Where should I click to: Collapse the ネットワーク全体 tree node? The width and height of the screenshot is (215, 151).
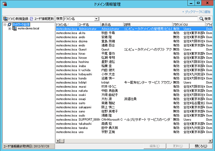tap(5, 25)
